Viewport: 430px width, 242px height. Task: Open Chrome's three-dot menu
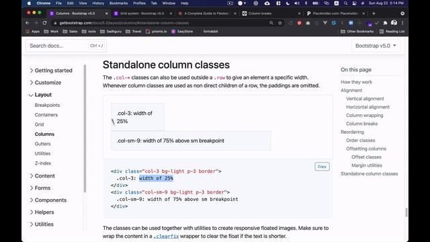point(402,23)
